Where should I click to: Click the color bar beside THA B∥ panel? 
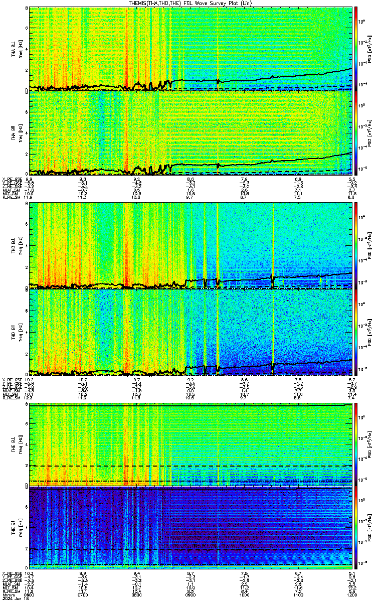356,132
